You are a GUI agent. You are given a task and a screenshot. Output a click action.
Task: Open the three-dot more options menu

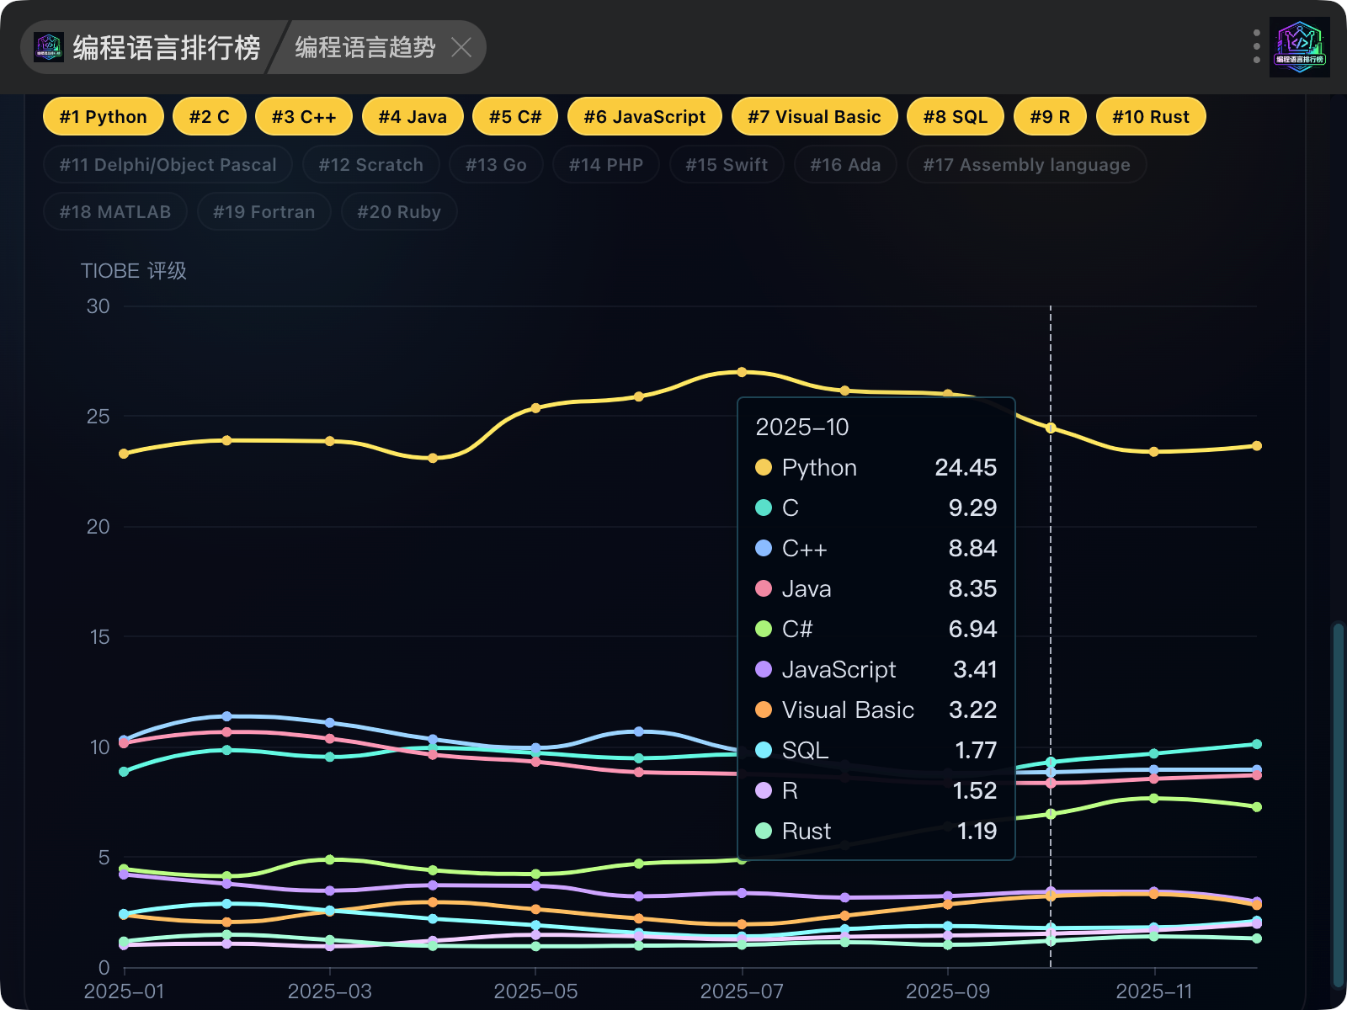coord(1256,47)
